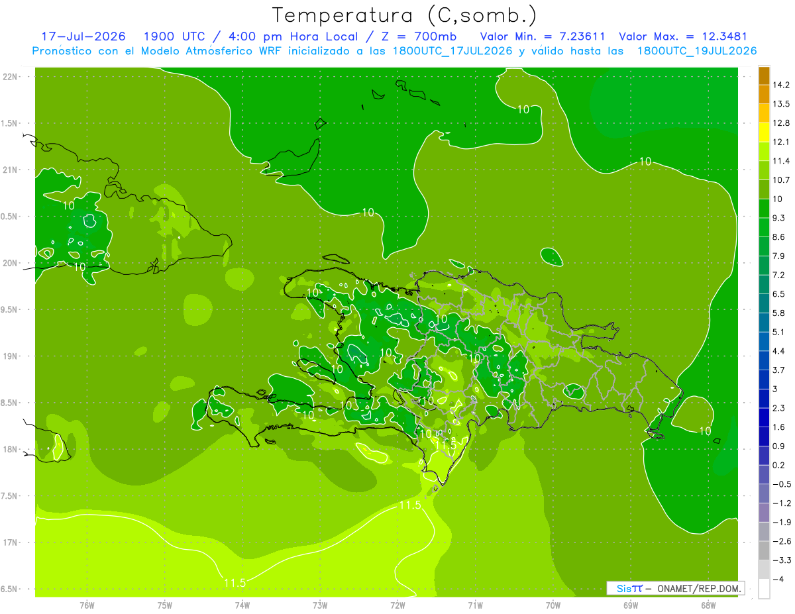795x614 pixels.
Task: Click the "75W" longitude axis label
Action: coord(165,605)
